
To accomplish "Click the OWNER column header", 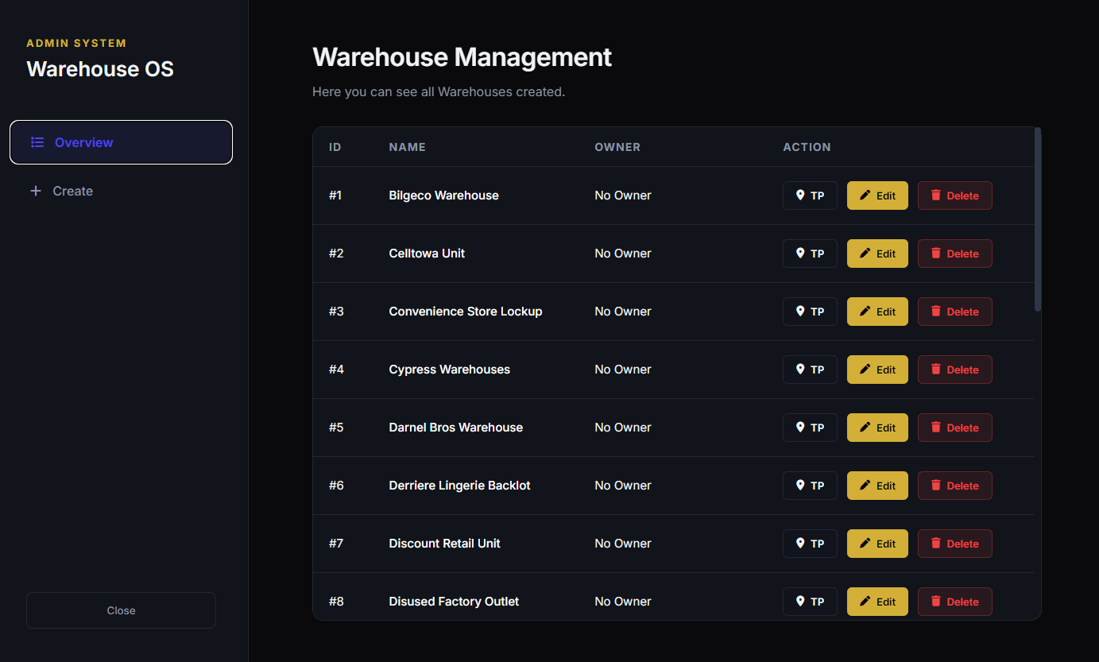I will (617, 147).
